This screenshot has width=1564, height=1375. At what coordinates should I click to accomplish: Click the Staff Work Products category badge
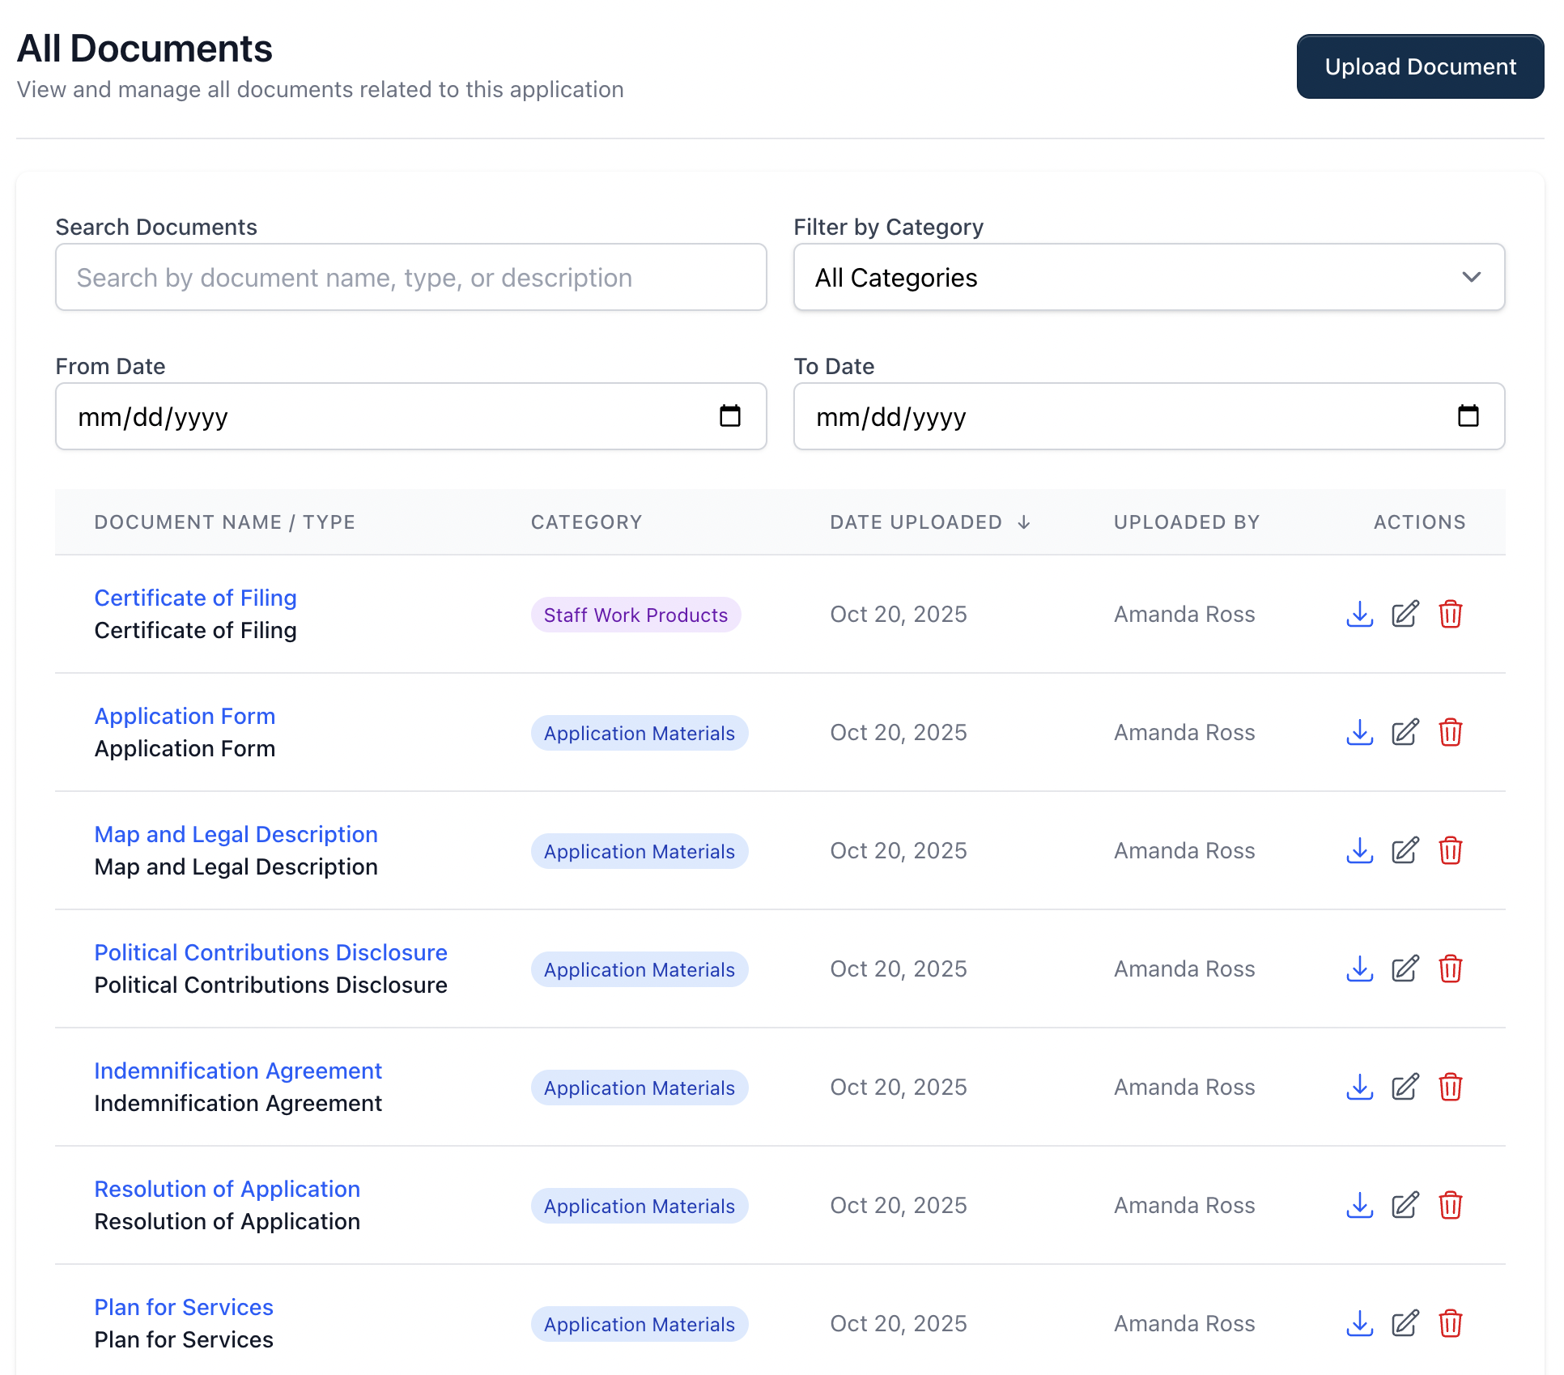[x=635, y=615]
